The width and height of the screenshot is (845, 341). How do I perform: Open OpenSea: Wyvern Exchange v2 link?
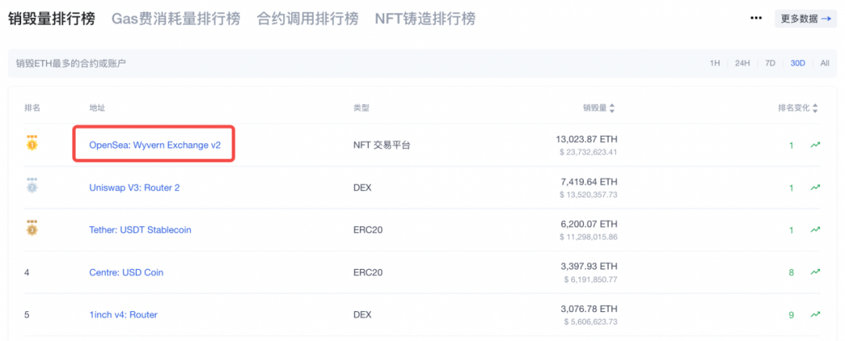point(155,145)
